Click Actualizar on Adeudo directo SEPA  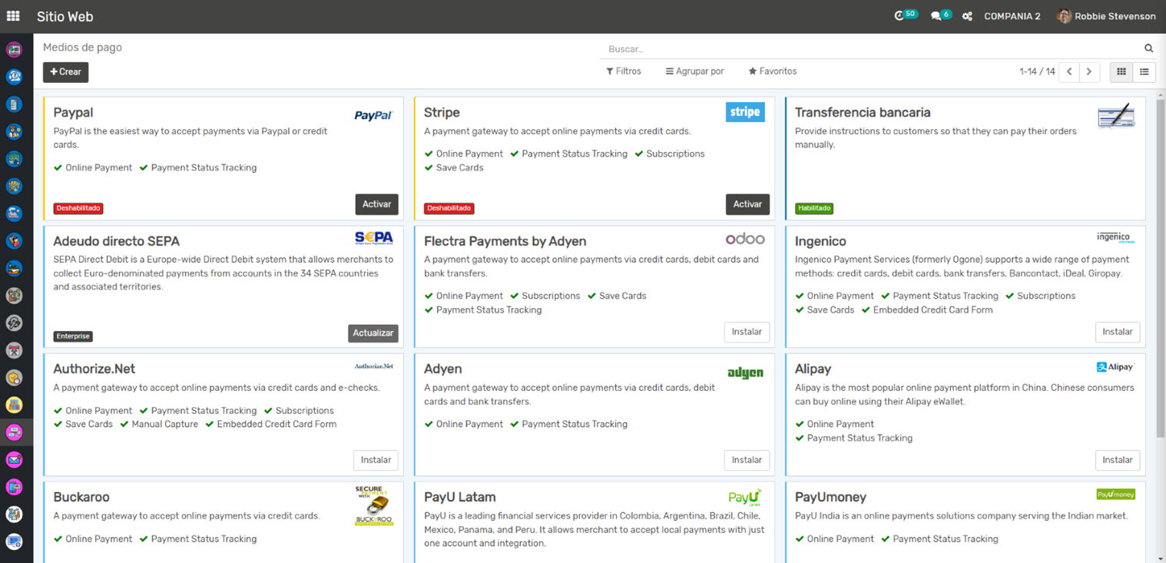(373, 333)
